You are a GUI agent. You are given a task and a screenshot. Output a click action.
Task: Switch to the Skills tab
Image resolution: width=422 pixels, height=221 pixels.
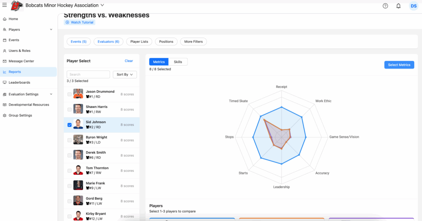click(x=178, y=62)
